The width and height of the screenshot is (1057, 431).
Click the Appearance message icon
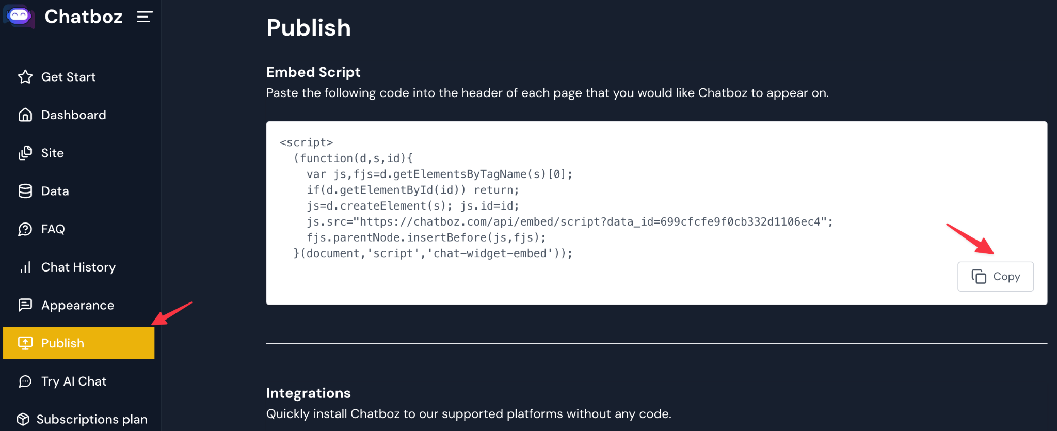pos(25,305)
